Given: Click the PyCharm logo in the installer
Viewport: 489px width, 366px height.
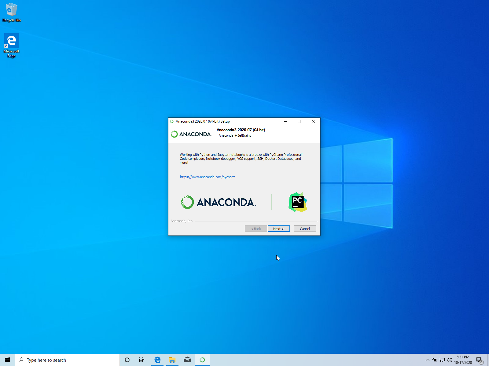Looking at the screenshot, I should click(x=298, y=202).
